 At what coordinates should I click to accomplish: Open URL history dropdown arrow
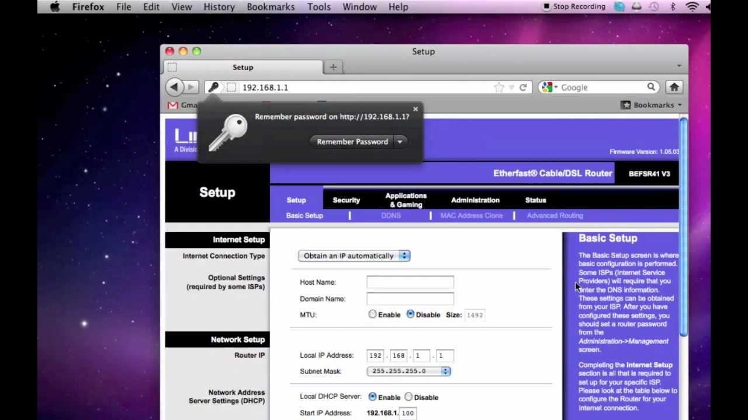[511, 87]
